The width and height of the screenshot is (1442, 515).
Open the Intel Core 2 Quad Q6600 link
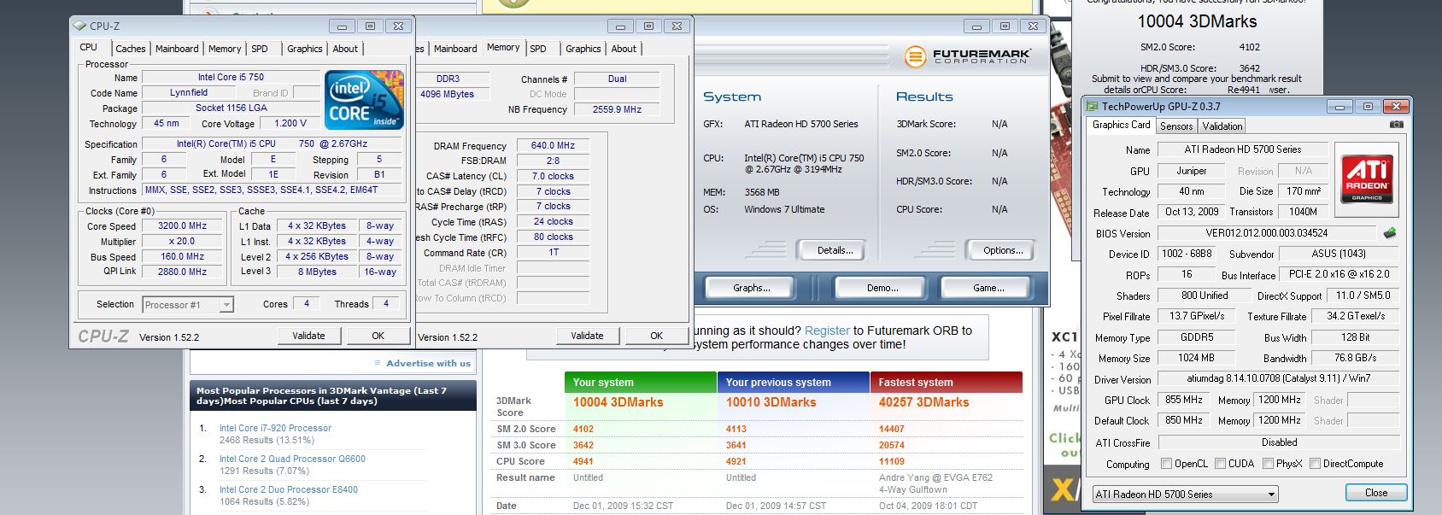click(x=292, y=459)
